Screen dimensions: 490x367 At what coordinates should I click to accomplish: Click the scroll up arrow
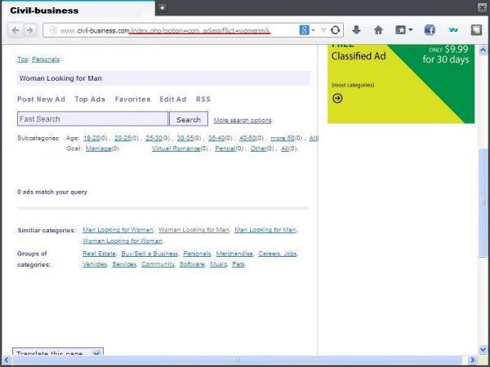(x=483, y=50)
